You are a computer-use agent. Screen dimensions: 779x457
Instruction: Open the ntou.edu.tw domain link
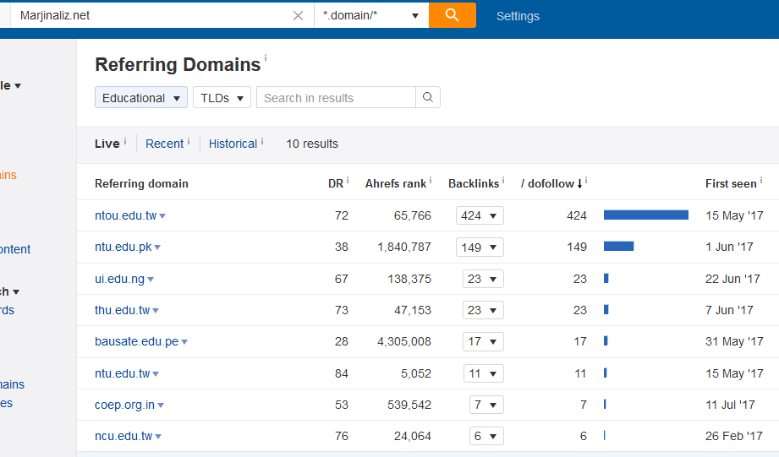tap(126, 215)
